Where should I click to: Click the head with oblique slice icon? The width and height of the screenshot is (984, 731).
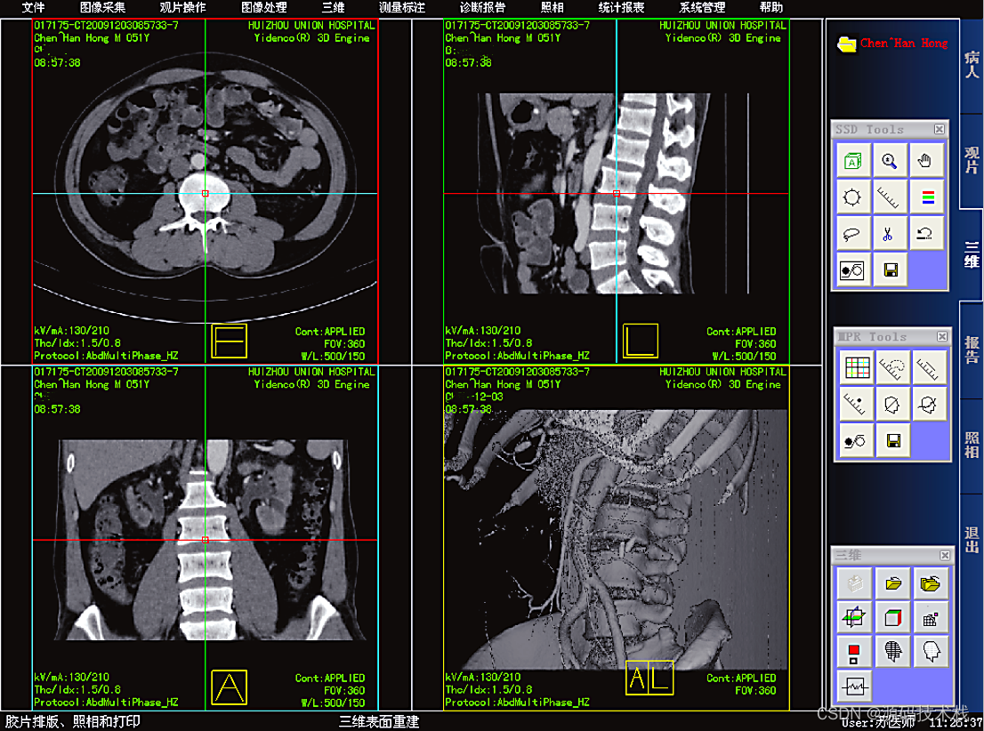tap(891, 405)
